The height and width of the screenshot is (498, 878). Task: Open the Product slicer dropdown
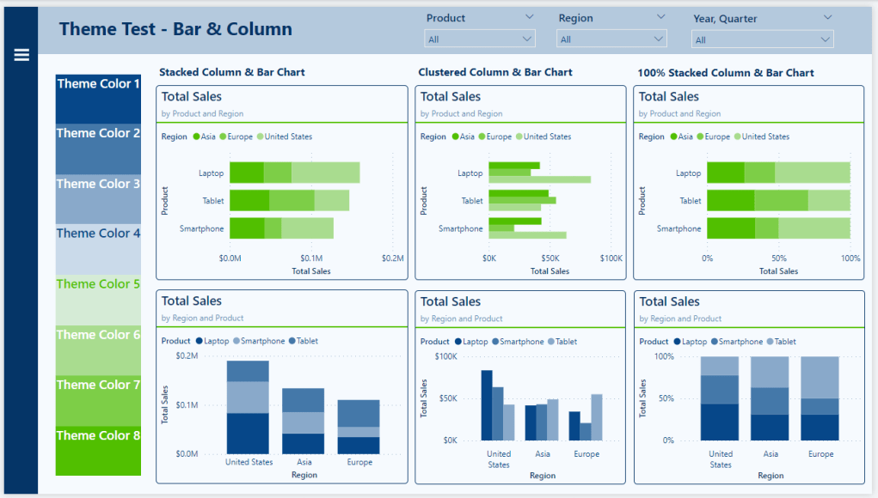pos(528,17)
